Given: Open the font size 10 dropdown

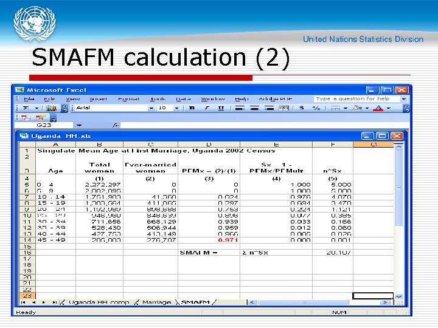Looking at the screenshot, I should (176, 108).
